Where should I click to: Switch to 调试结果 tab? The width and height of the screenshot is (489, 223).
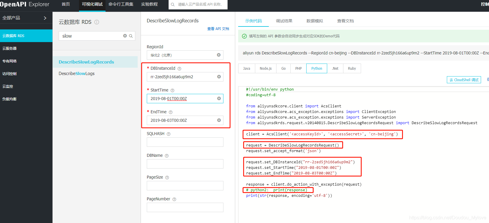click(x=284, y=21)
